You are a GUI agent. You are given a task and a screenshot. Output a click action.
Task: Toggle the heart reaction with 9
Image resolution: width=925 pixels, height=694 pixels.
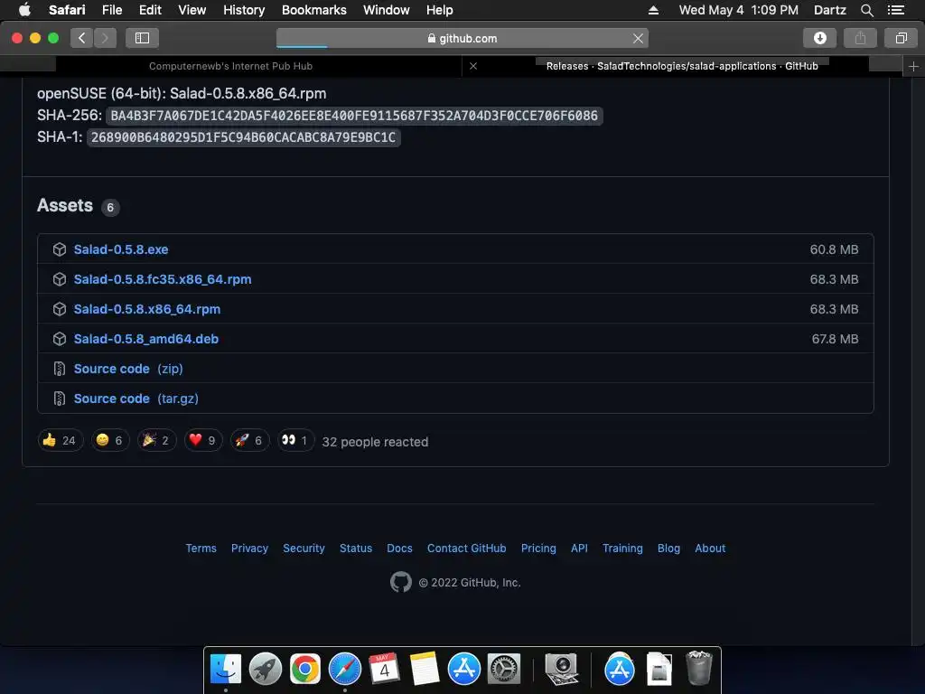203,441
